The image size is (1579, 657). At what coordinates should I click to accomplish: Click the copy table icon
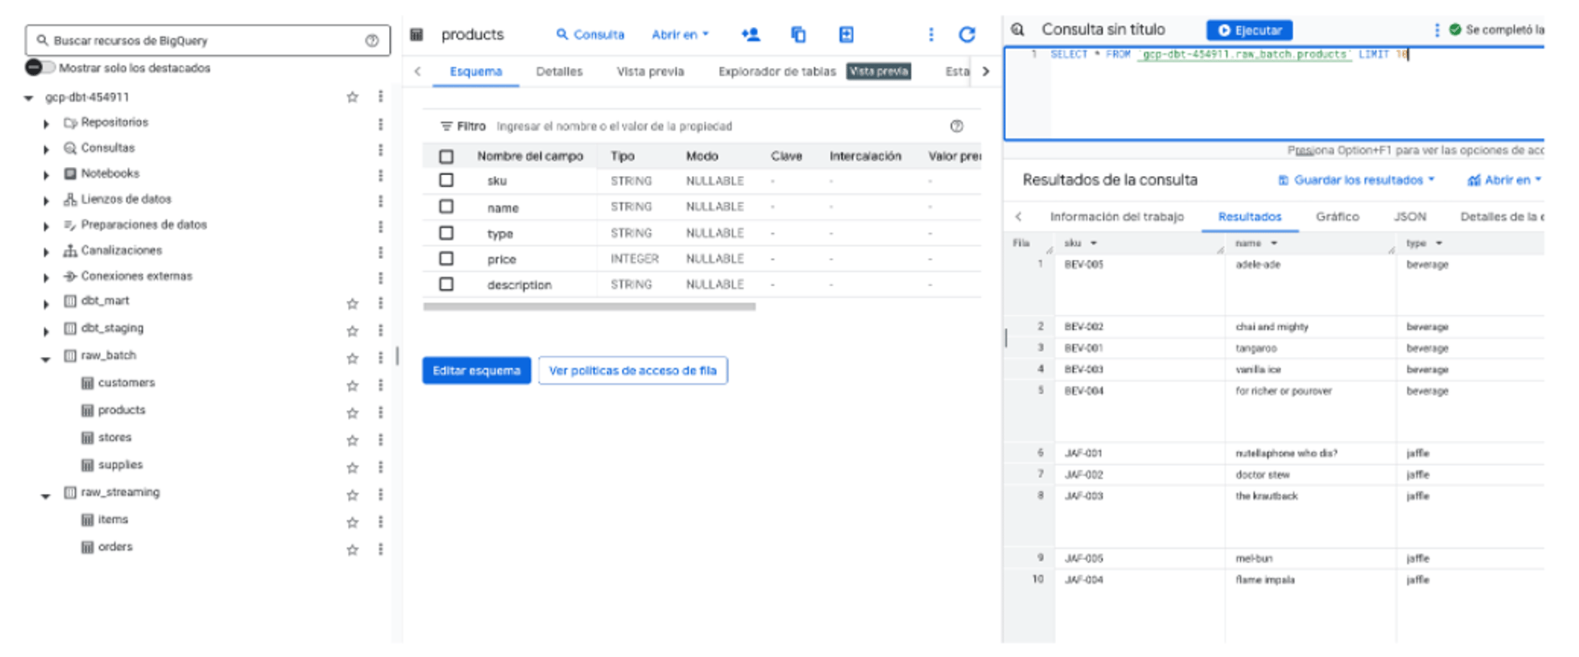pos(798,35)
